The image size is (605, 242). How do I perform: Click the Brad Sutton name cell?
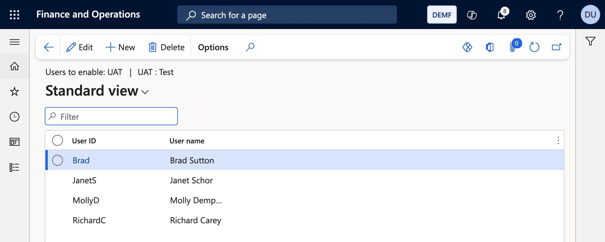point(192,160)
